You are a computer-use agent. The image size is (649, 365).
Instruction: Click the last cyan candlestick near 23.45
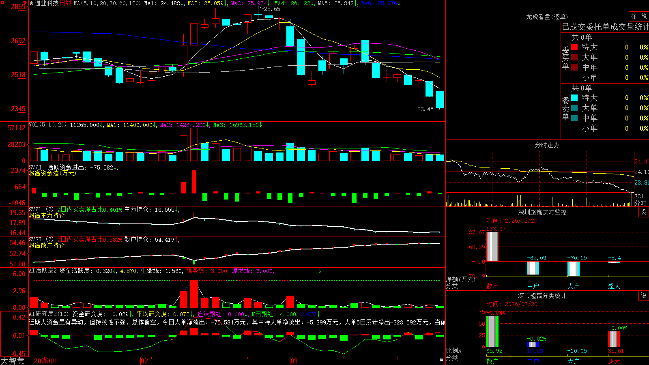[440, 99]
